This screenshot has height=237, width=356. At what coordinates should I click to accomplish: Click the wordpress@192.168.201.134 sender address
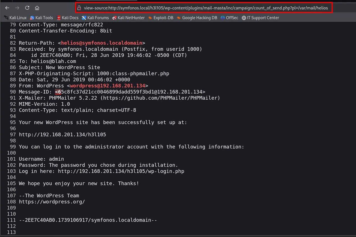[x=108, y=86]
